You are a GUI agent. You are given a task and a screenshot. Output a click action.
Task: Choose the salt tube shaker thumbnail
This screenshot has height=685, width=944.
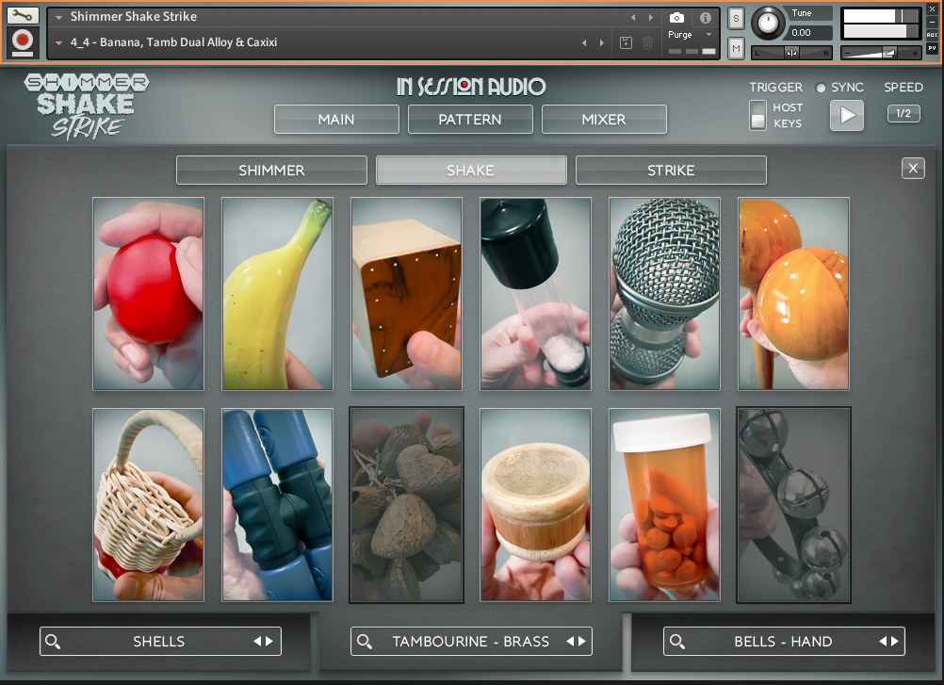535,294
